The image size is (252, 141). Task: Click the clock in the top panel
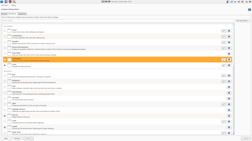click(x=106, y=2)
